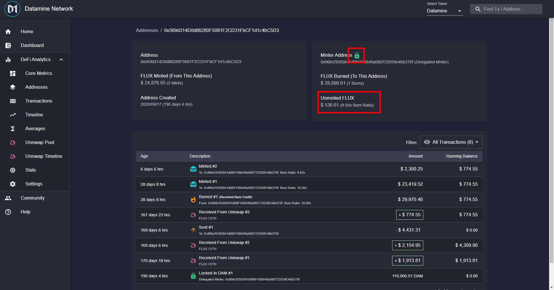Click the FLUX Burned $ 28,890.61 value
This screenshot has height=290, width=554.
(x=333, y=83)
